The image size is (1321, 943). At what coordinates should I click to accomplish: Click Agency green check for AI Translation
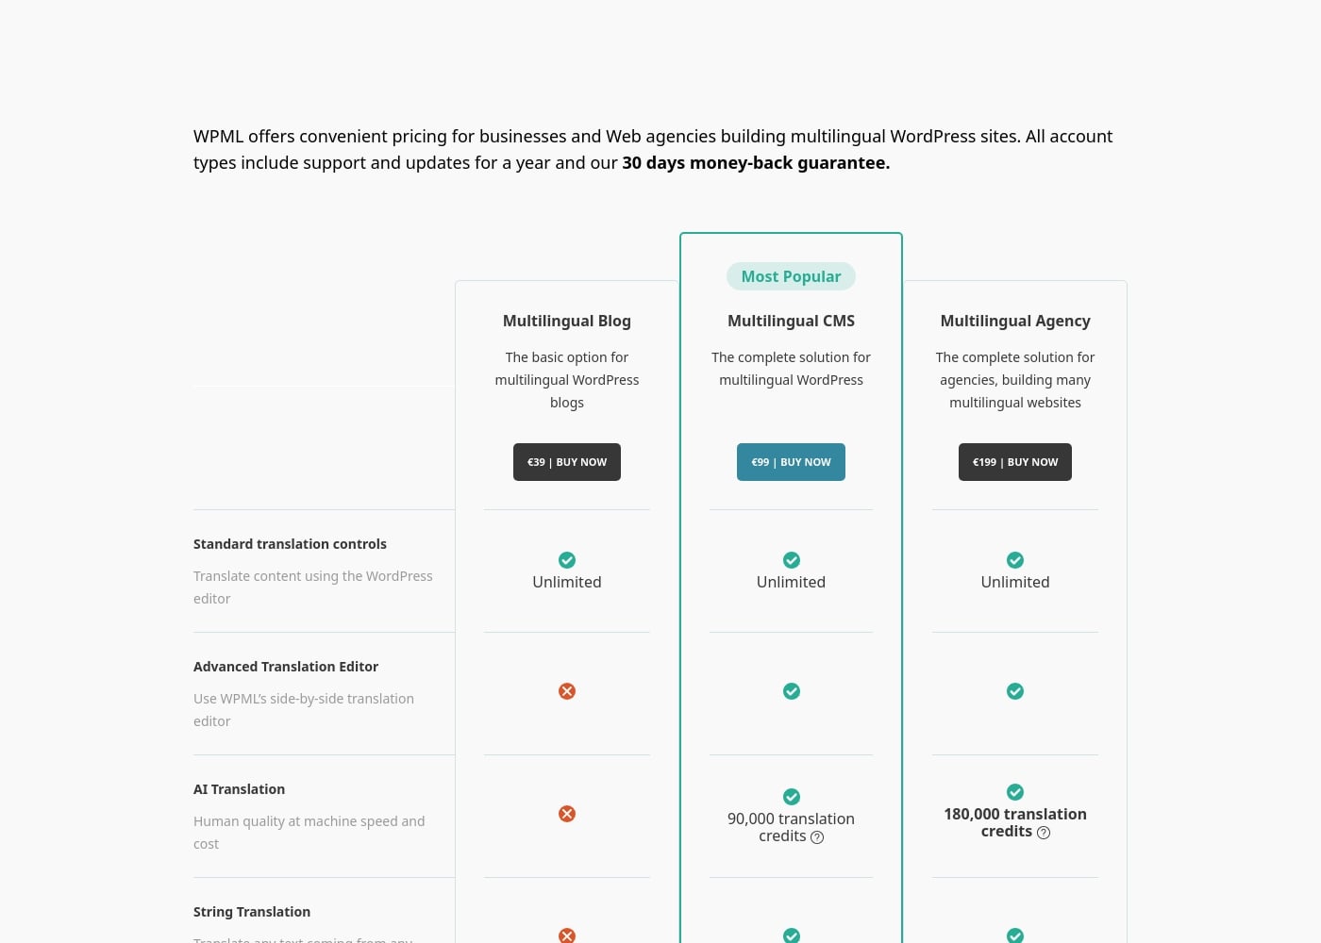1015,792
